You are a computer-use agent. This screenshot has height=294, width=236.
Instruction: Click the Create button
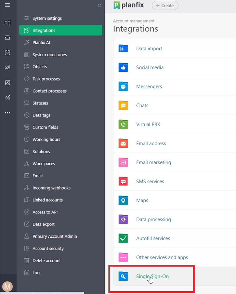(x=165, y=5)
